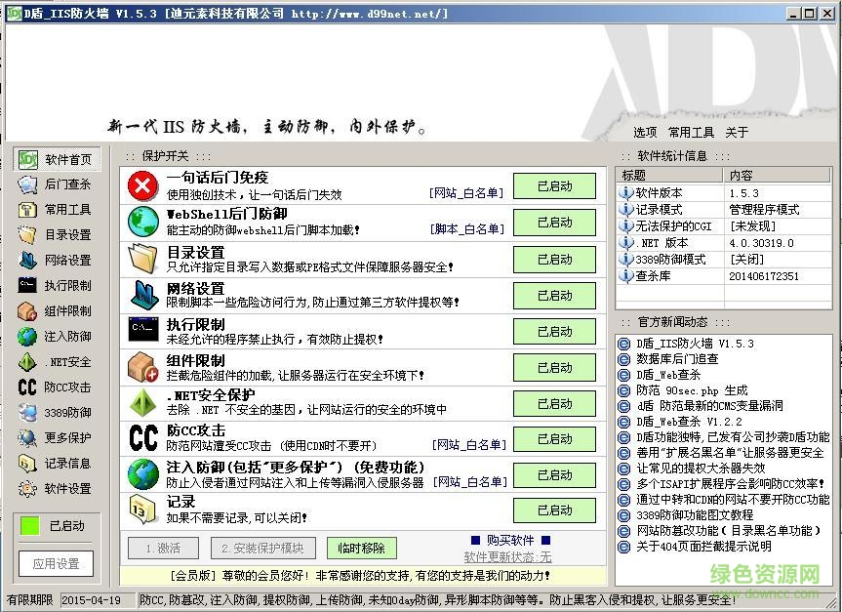Image resolution: width=842 pixels, height=612 pixels.
Task: Open the 防CC攻击 sidebar icon
Action: pyautogui.click(x=56, y=388)
